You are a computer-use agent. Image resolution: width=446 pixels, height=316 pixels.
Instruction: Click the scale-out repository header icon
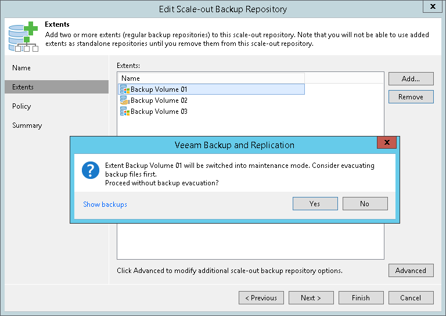point(23,36)
